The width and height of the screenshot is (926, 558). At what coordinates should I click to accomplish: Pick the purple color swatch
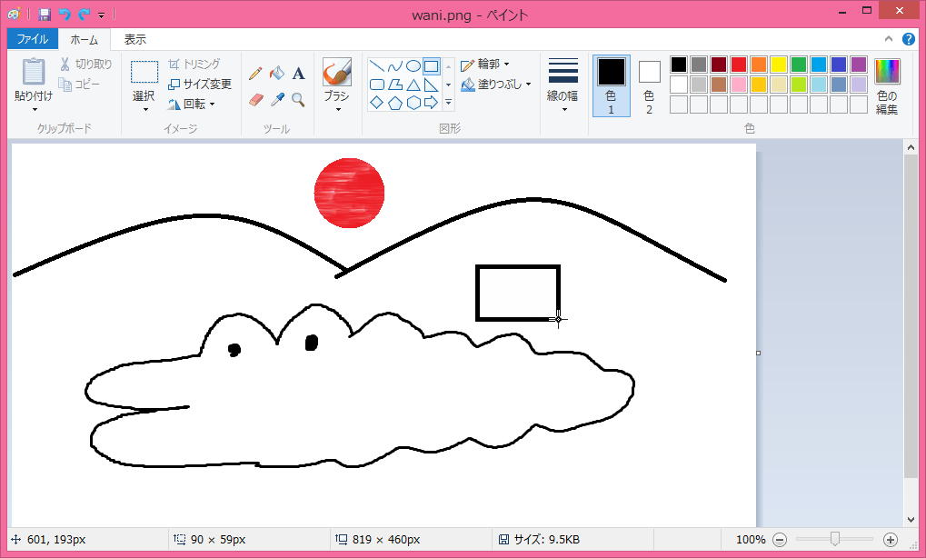click(x=859, y=65)
